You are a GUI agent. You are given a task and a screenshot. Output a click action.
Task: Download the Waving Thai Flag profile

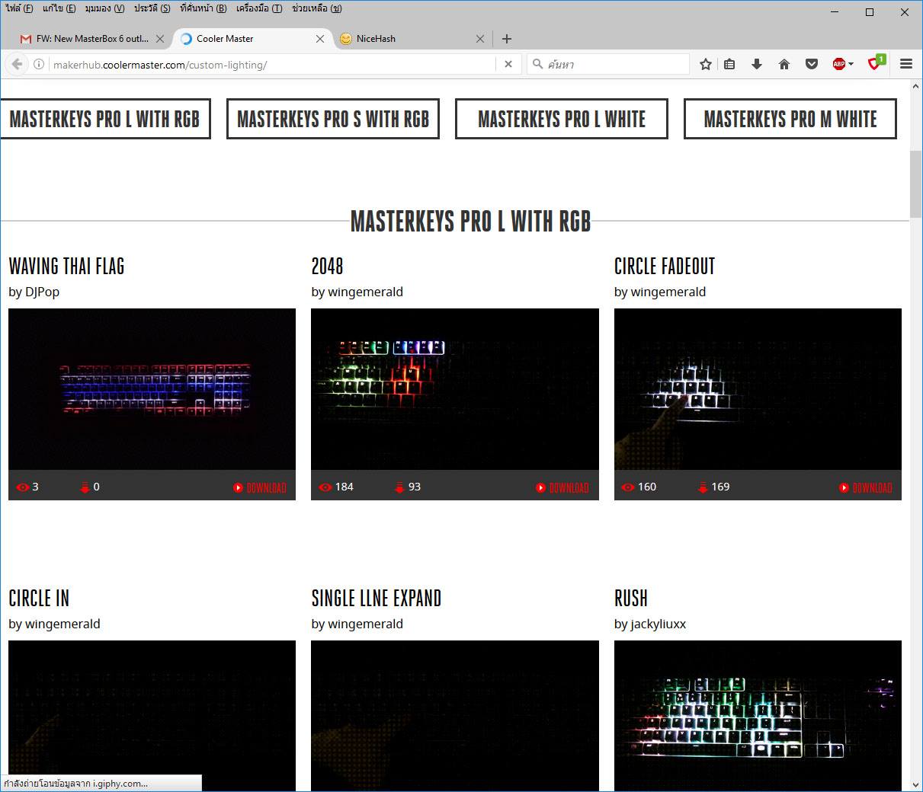click(x=260, y=487)
